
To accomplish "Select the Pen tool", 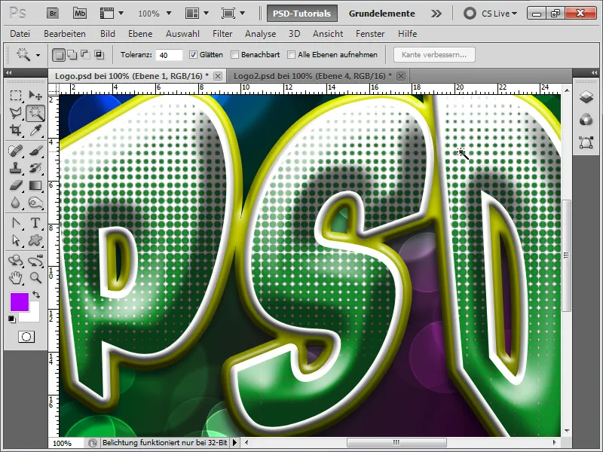I will [15, 223].
